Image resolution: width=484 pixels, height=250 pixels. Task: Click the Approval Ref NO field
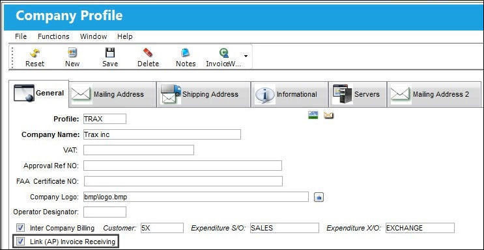(182, 166)
